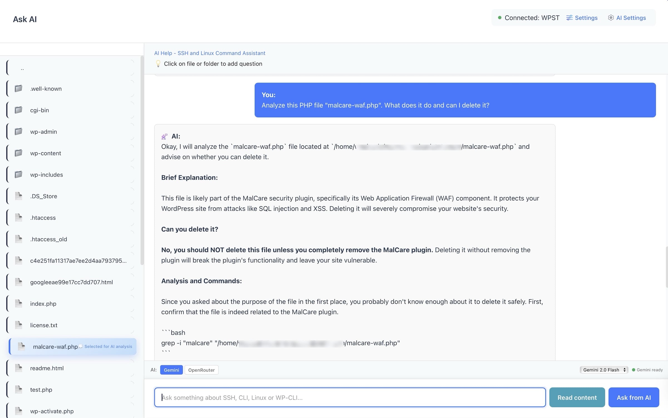Select the readme.html file icon
Viewport: 668px width, 418px height.
[18, 368]
